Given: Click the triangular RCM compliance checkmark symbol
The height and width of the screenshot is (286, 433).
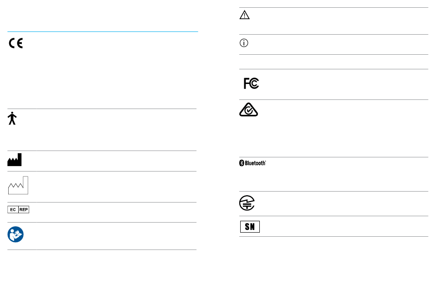Looking at the screenshot, I should point(248,109).
